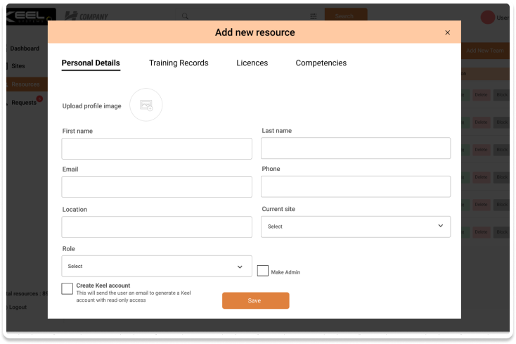Open the Current site dropdown
The width and height of the screenshot is (516, 344).
(x=355, y=227)
